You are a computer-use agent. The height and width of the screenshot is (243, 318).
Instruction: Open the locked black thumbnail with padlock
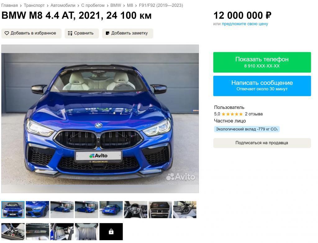point(111,232)
